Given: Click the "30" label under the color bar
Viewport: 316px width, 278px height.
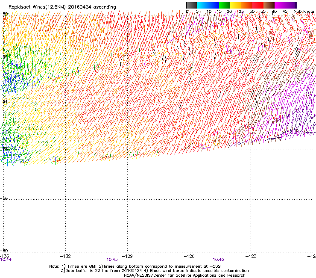Looking at the screenshot, I should click(252, 12).
